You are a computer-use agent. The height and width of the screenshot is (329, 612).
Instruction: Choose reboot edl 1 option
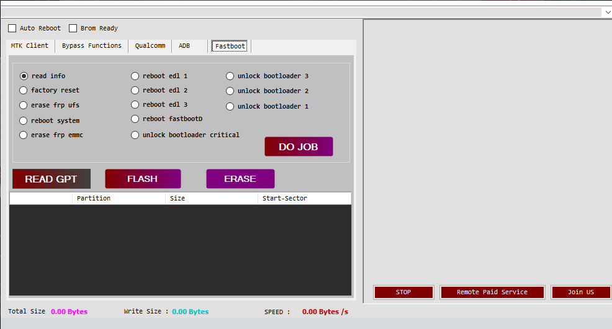point(135,76)
